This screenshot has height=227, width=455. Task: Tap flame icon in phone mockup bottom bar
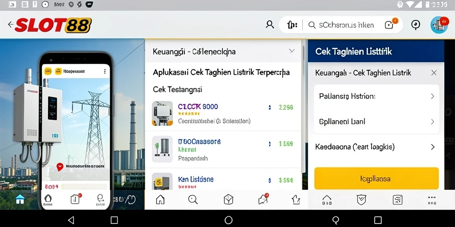click(x=48, y=199)
